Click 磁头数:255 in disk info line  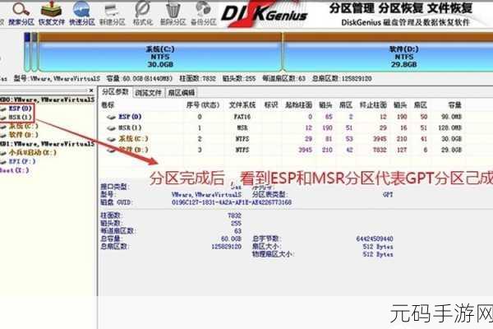(239, 78)
